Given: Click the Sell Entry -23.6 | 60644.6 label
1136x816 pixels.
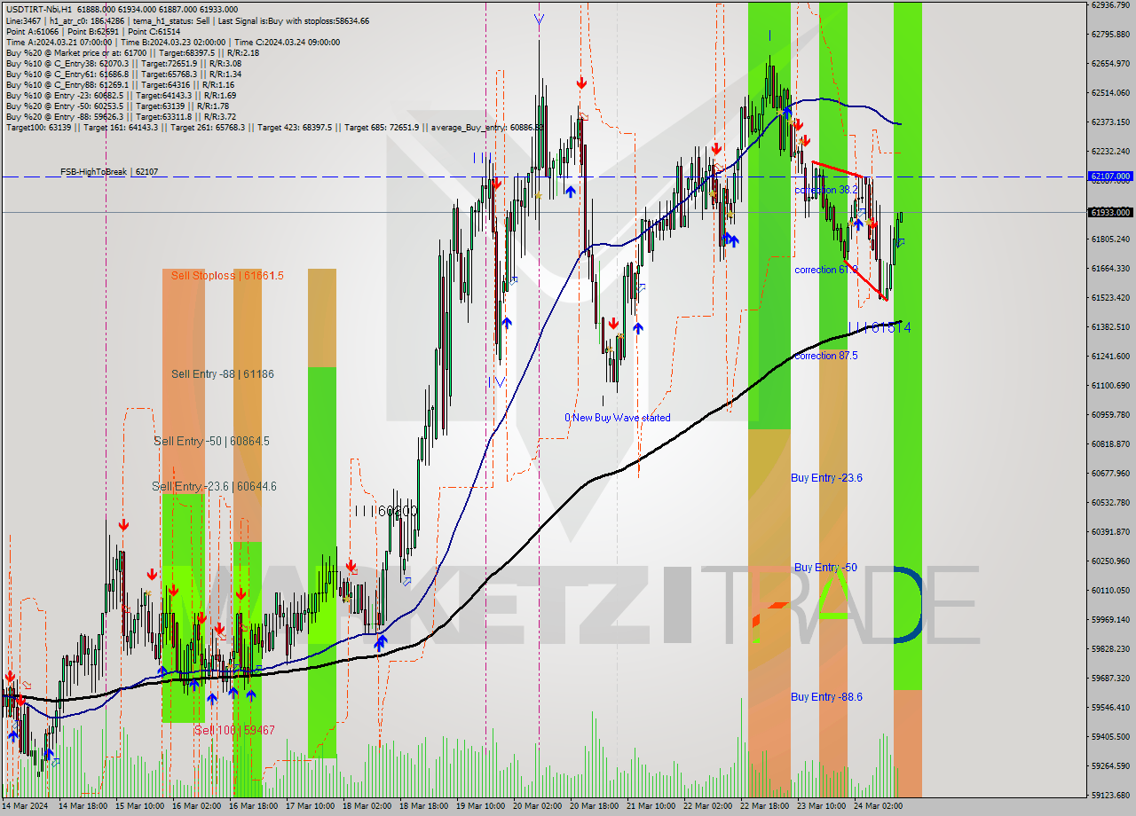Looking at the screenshot, I should click(214, 486).
